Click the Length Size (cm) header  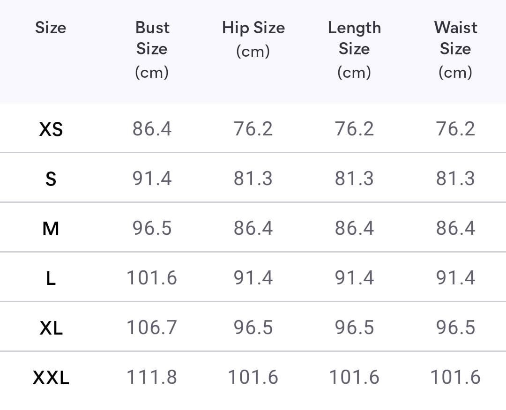354,49
